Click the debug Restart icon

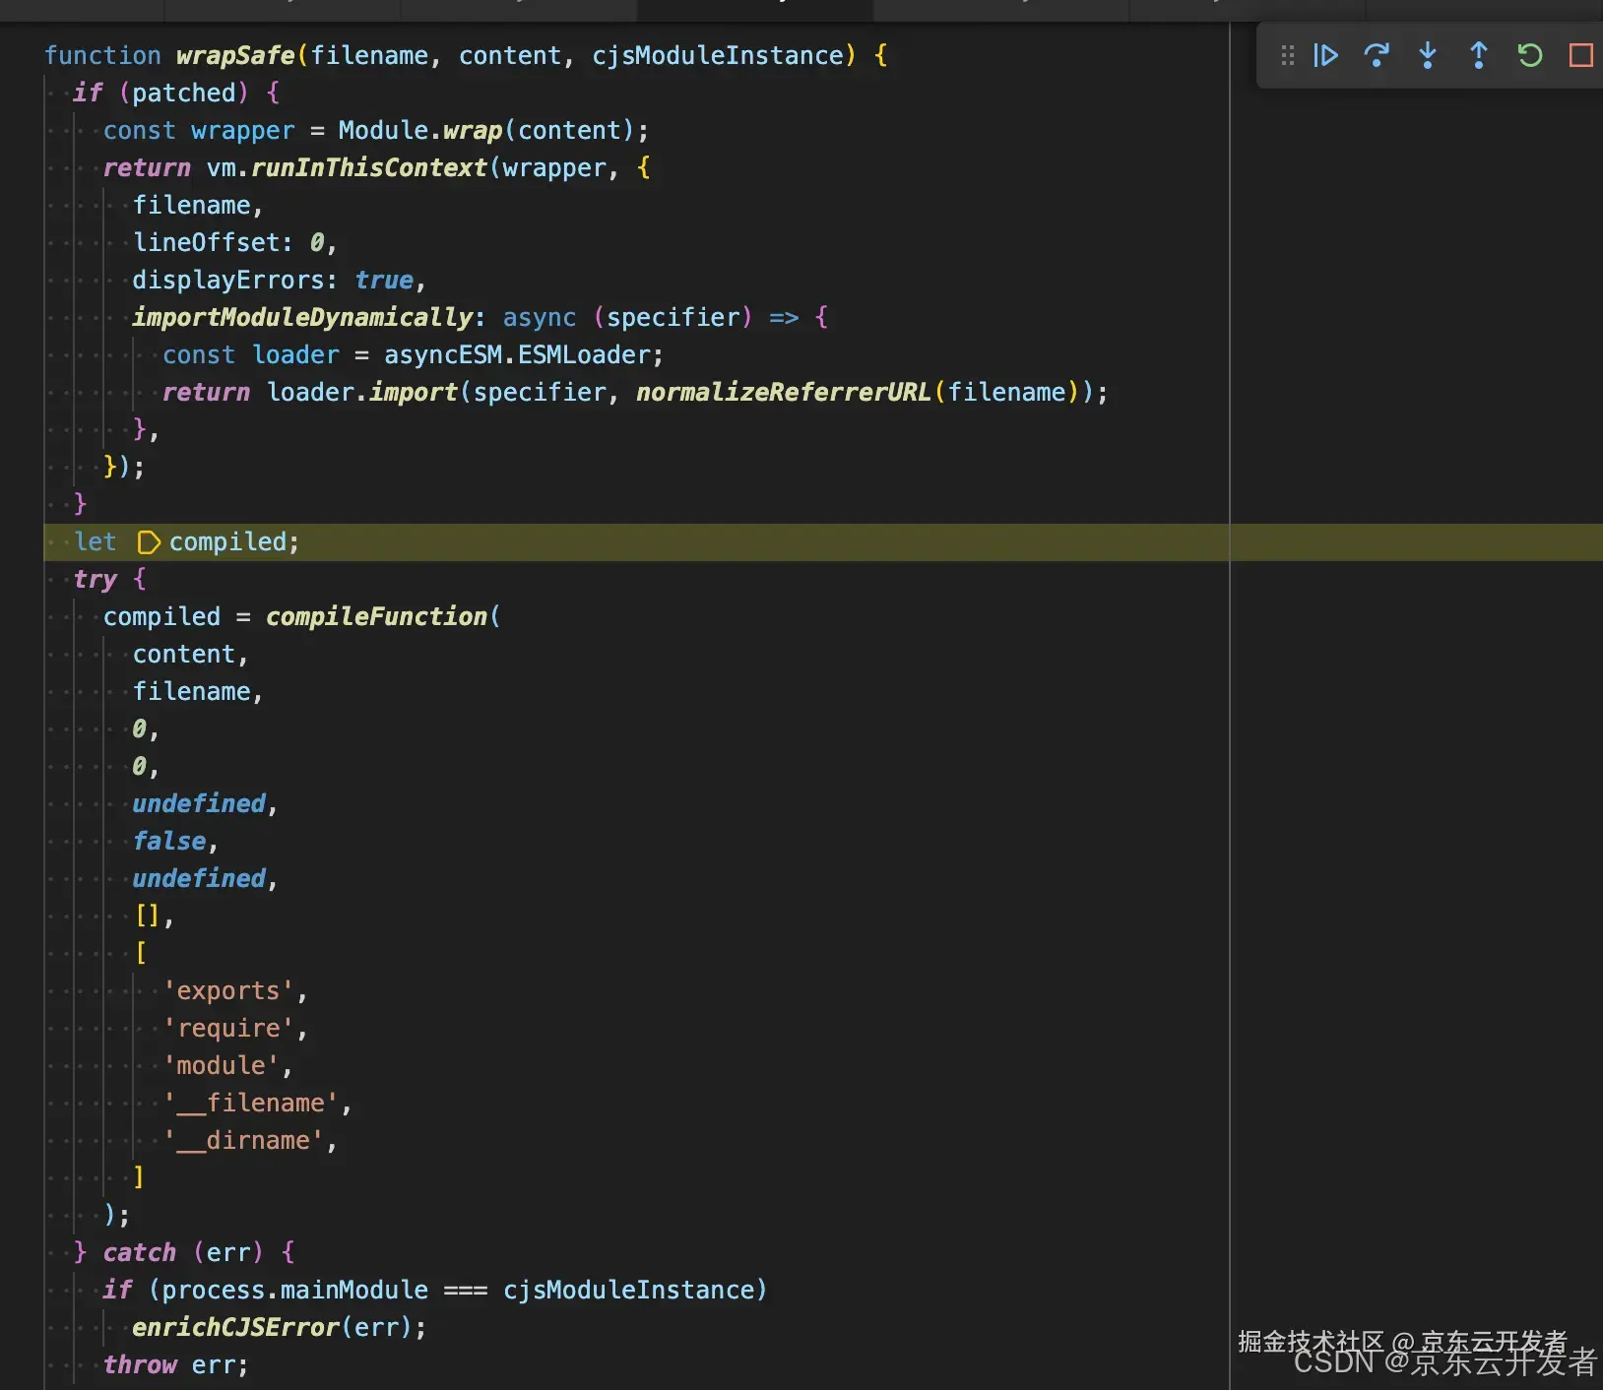[x=1529, y=55]
